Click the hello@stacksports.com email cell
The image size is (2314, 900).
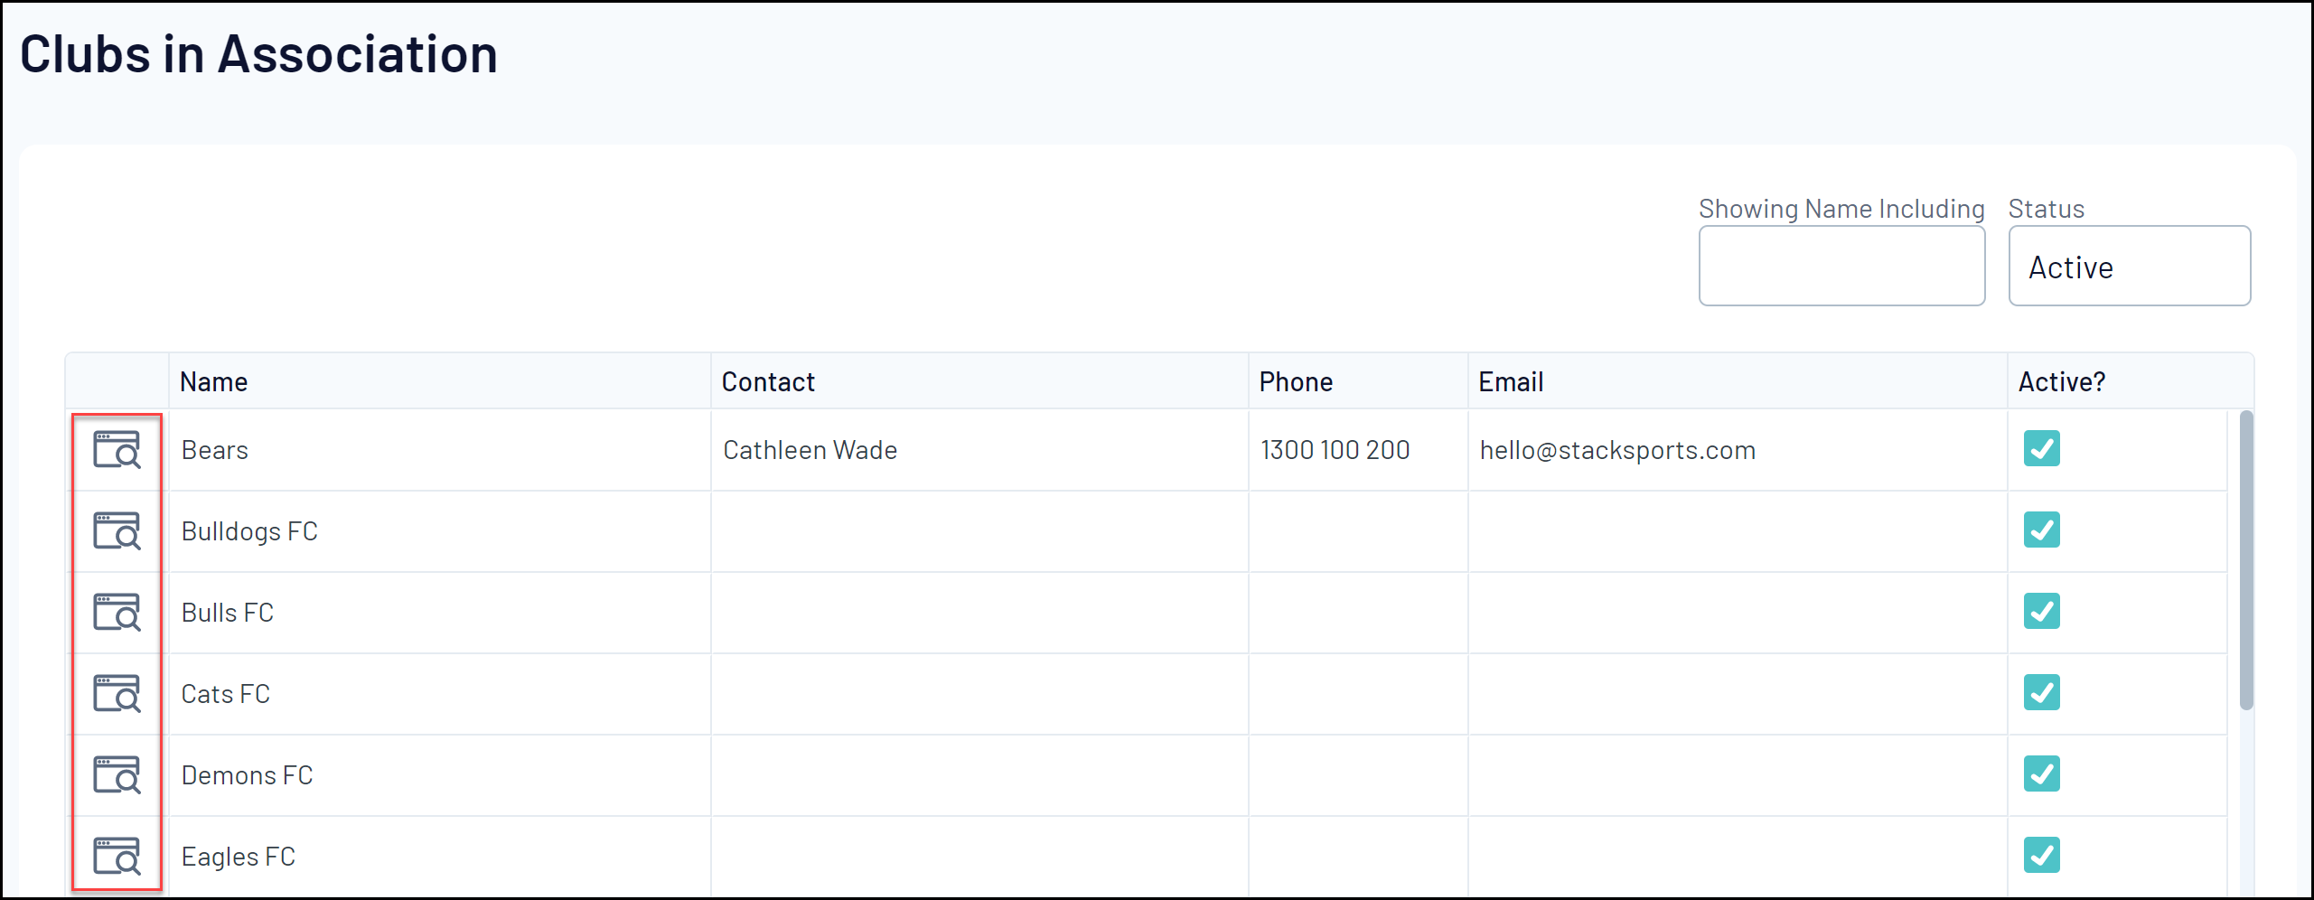coord(1617,450)
